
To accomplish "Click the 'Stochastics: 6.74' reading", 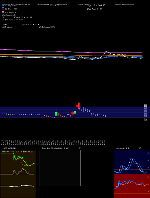I will 9,15.
